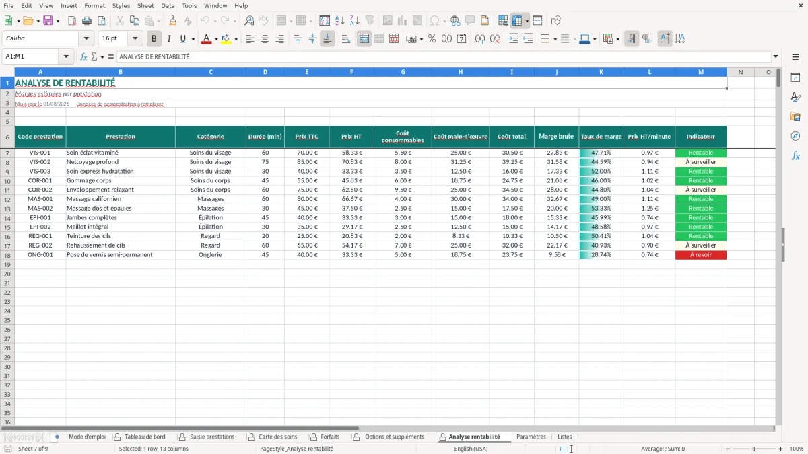Open sidebar Functions panel icon
Viewport: 808px width, 454px height.
795,155
